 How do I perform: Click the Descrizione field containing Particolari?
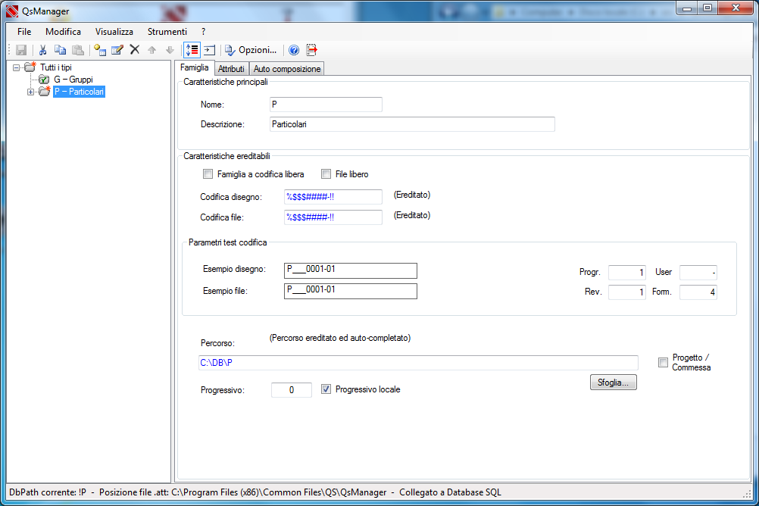412,124
